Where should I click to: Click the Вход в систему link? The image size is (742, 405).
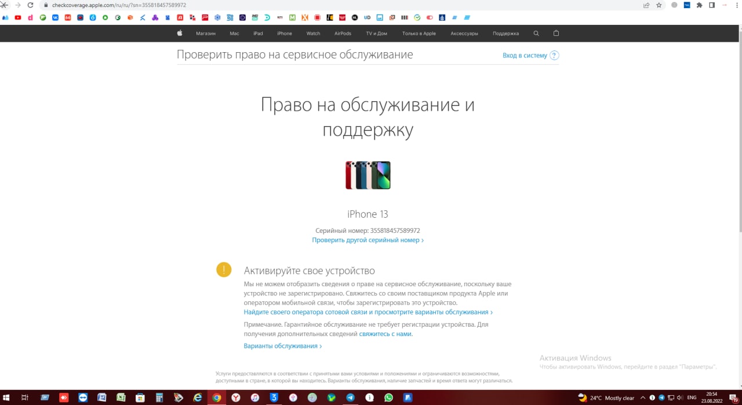[525, 56]
